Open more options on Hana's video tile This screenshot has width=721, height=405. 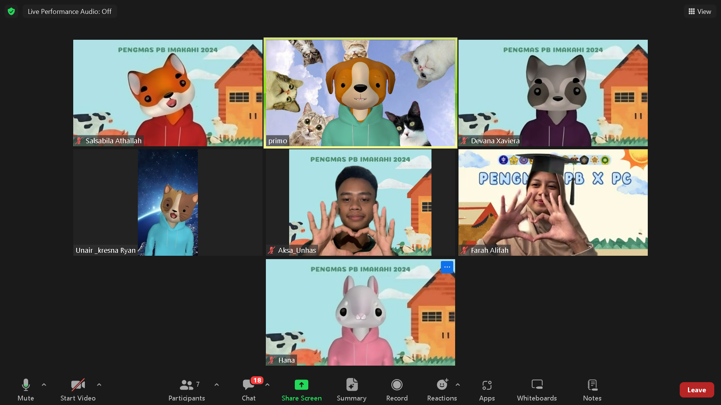447,267
